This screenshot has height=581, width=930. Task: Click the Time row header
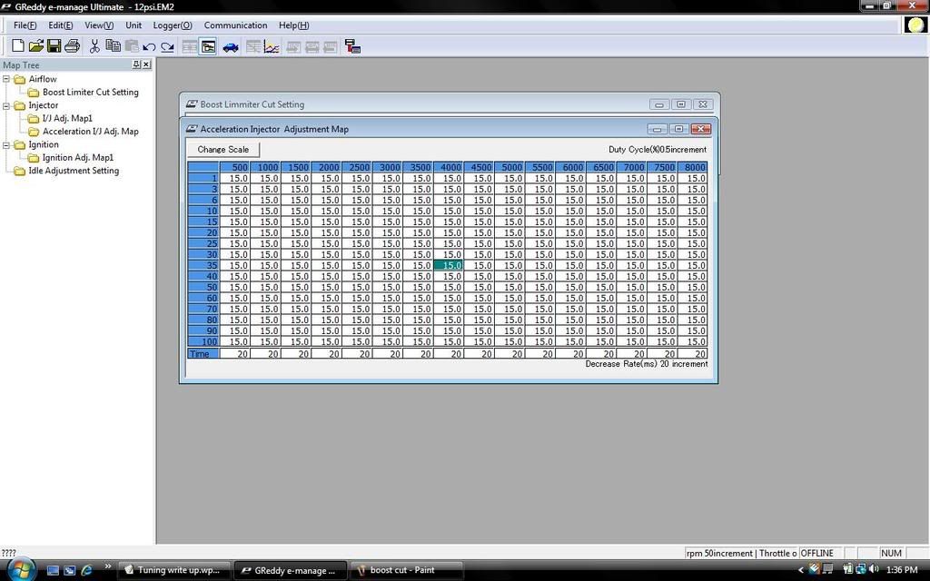203,353
